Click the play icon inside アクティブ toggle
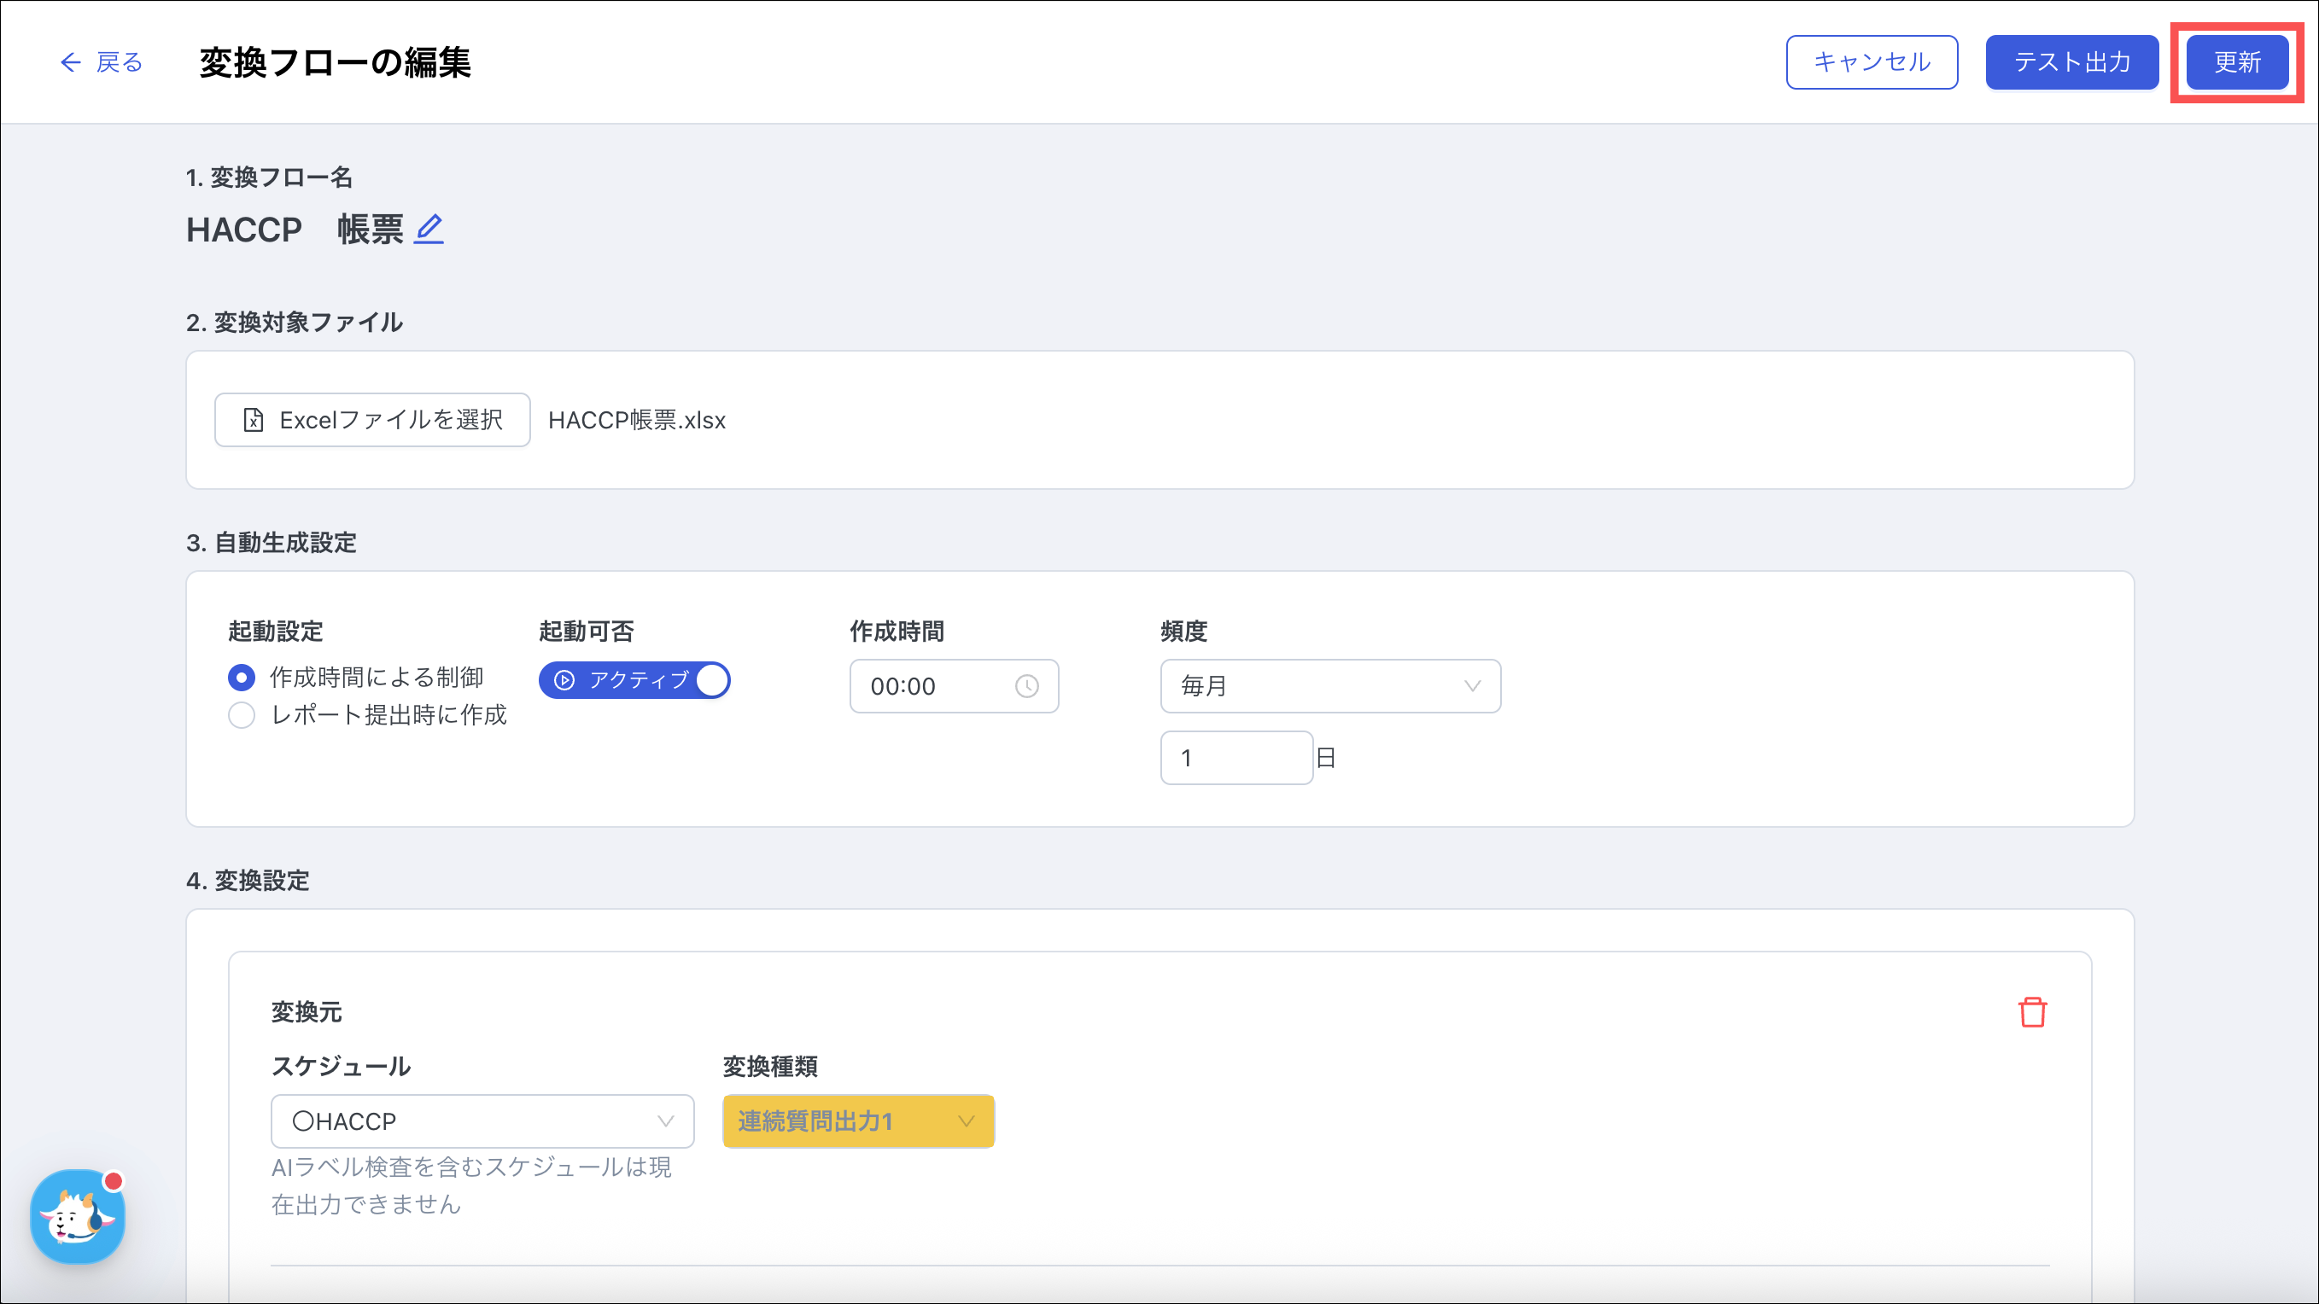This screenshot has width=2319, height=1304. coord(564,680)
